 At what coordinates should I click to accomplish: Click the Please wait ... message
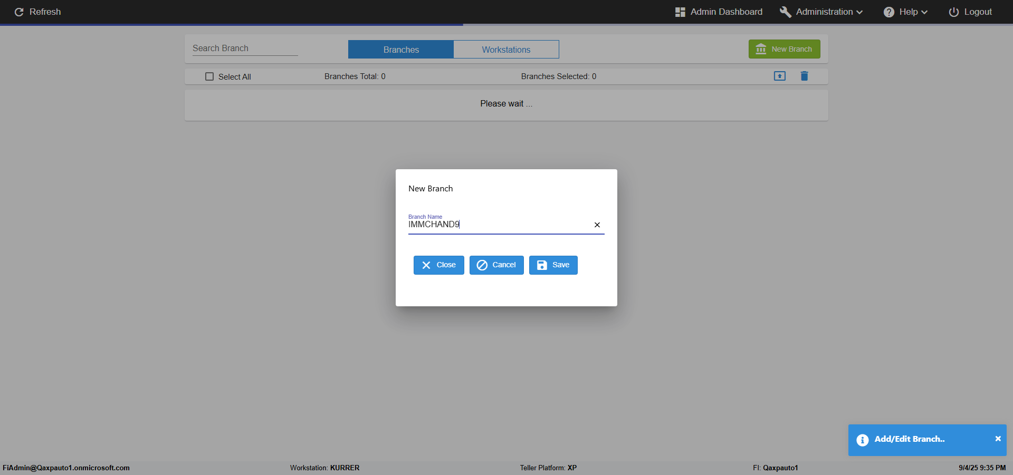[x=506, y=104]
